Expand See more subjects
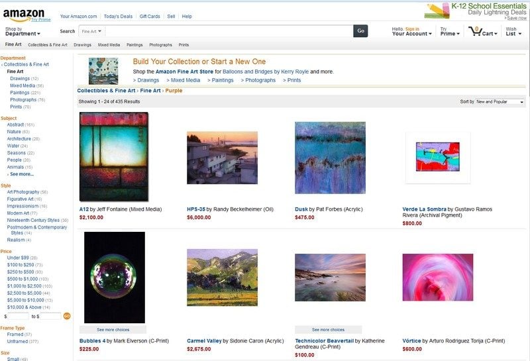The image size is (530, 361). click(x=22, y=174)
